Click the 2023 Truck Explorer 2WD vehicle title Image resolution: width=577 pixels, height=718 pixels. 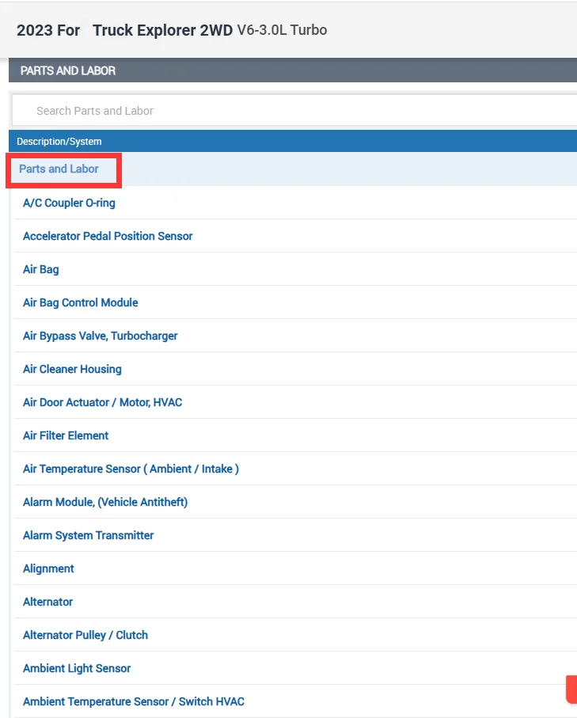tap(172, 30)
